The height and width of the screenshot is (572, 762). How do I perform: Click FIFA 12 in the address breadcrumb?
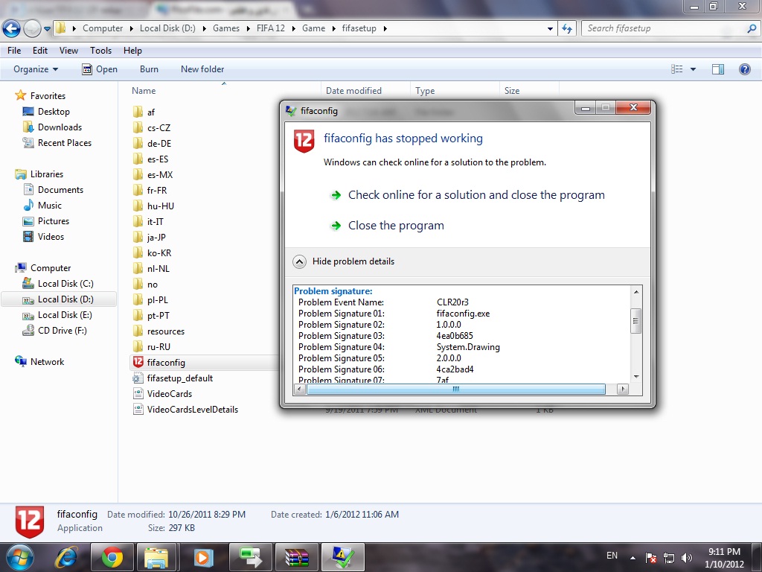tap(271, 28)
